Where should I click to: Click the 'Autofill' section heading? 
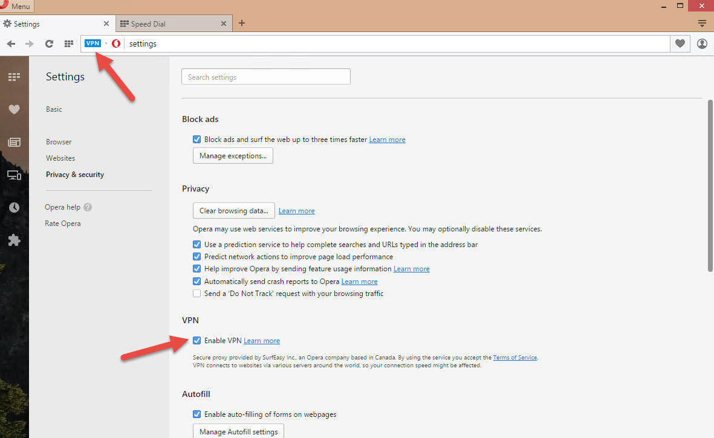click(x=196, y=394)
